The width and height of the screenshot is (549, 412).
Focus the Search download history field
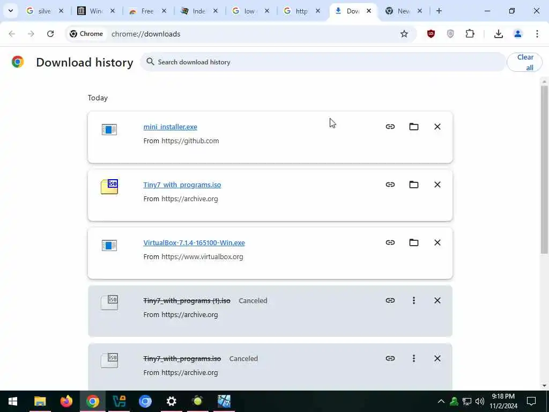coord(323,62)
